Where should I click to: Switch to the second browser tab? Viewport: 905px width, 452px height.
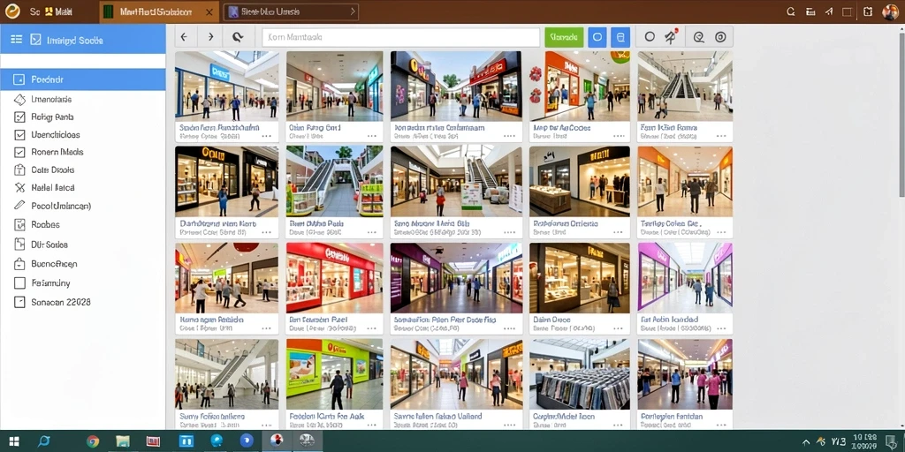click(291, 11)
